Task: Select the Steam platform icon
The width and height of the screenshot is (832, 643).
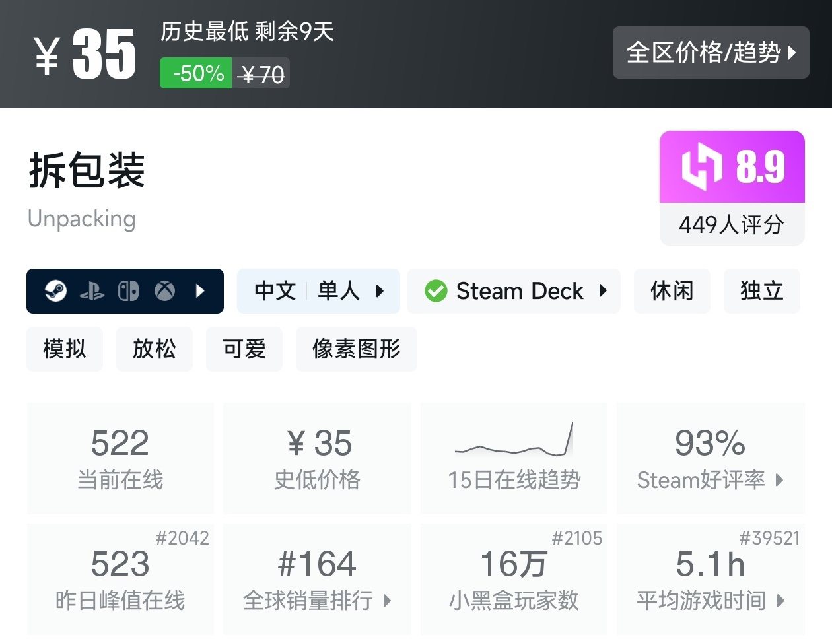Action: (x=57, y=290)
